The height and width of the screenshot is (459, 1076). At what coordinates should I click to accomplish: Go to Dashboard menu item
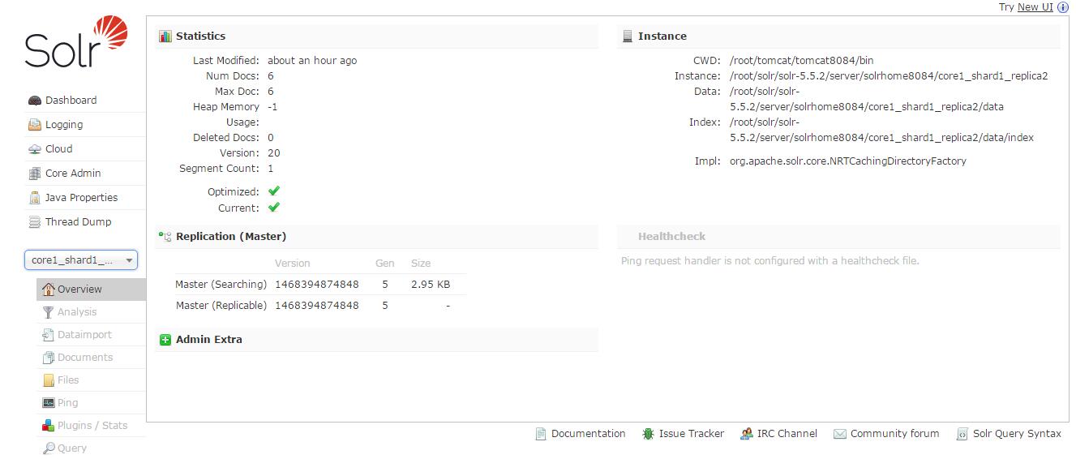[x=71, y=101]
